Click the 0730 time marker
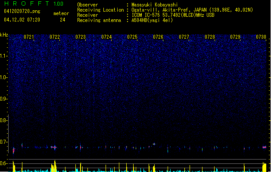 pos(261,37)
